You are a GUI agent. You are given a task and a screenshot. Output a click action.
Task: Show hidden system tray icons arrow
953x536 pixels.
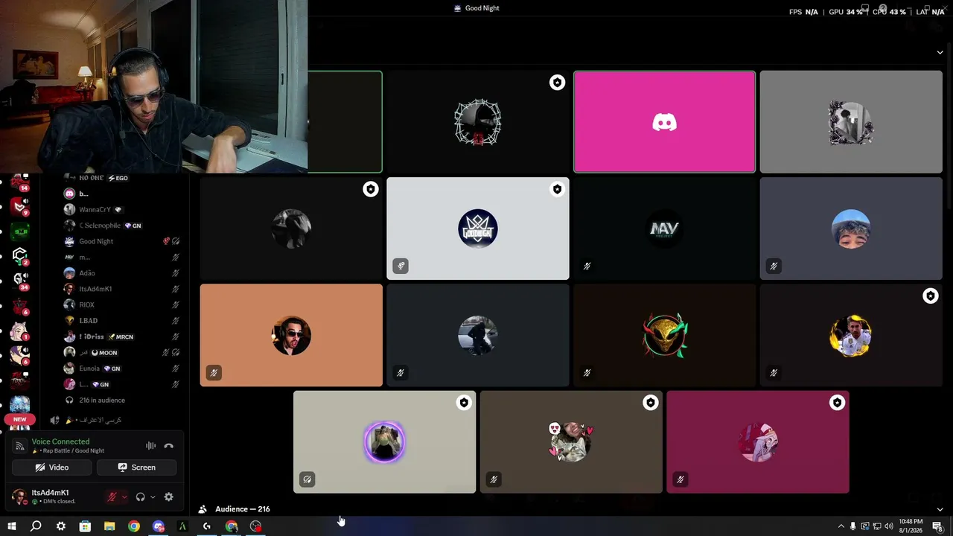[841, 526]
